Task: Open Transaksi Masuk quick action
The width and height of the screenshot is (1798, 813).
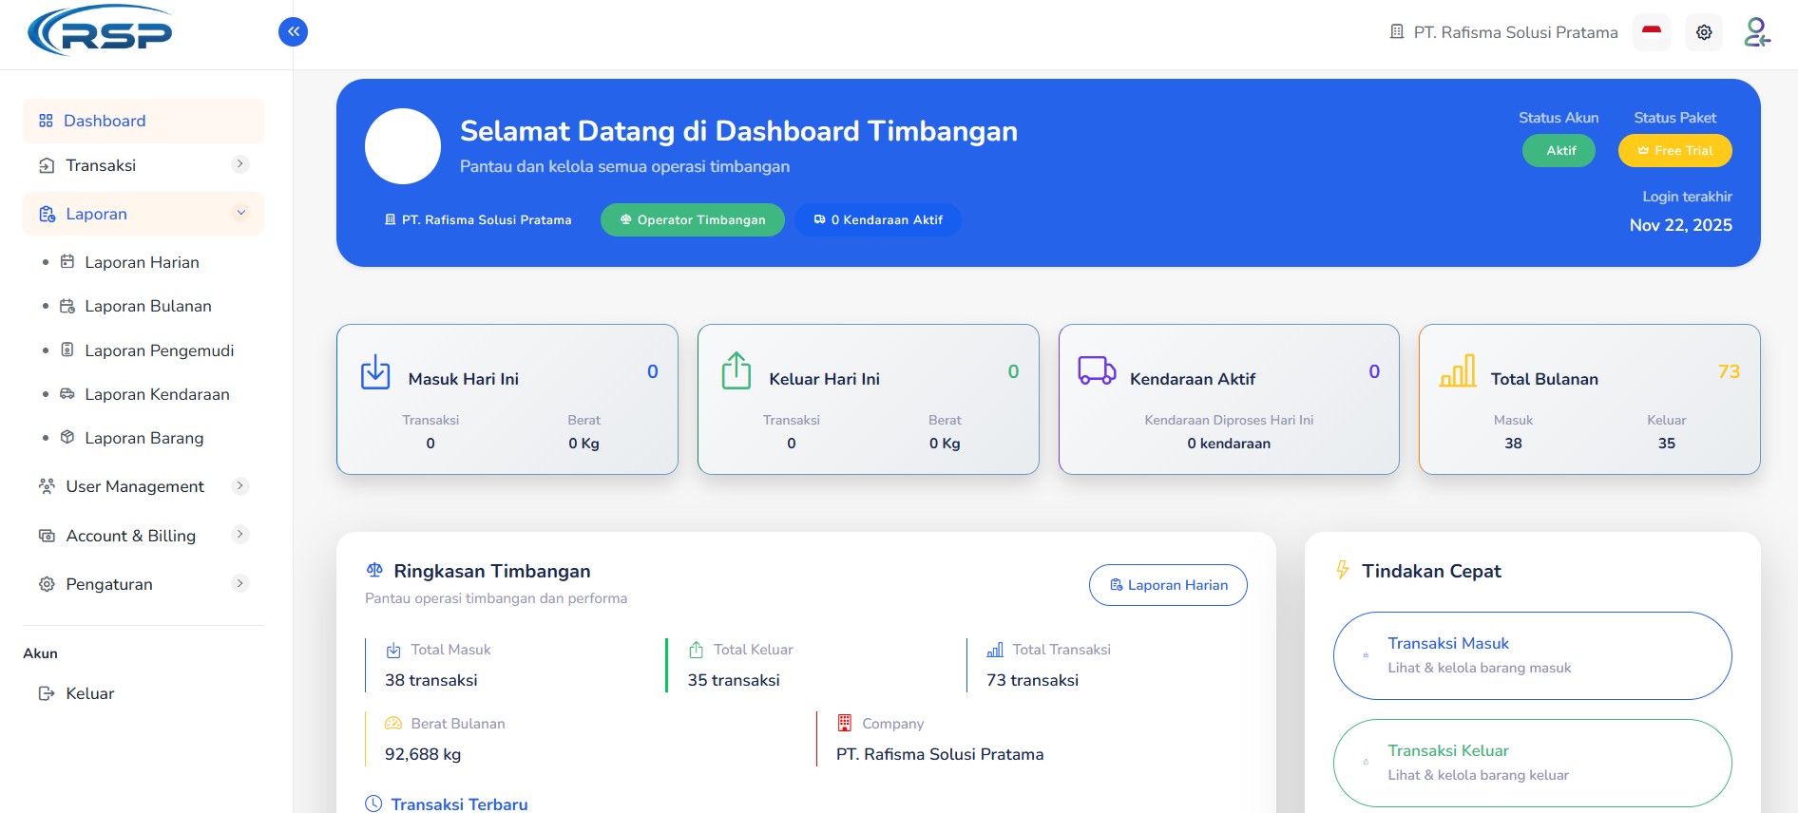Action: tap(1532, 655)
